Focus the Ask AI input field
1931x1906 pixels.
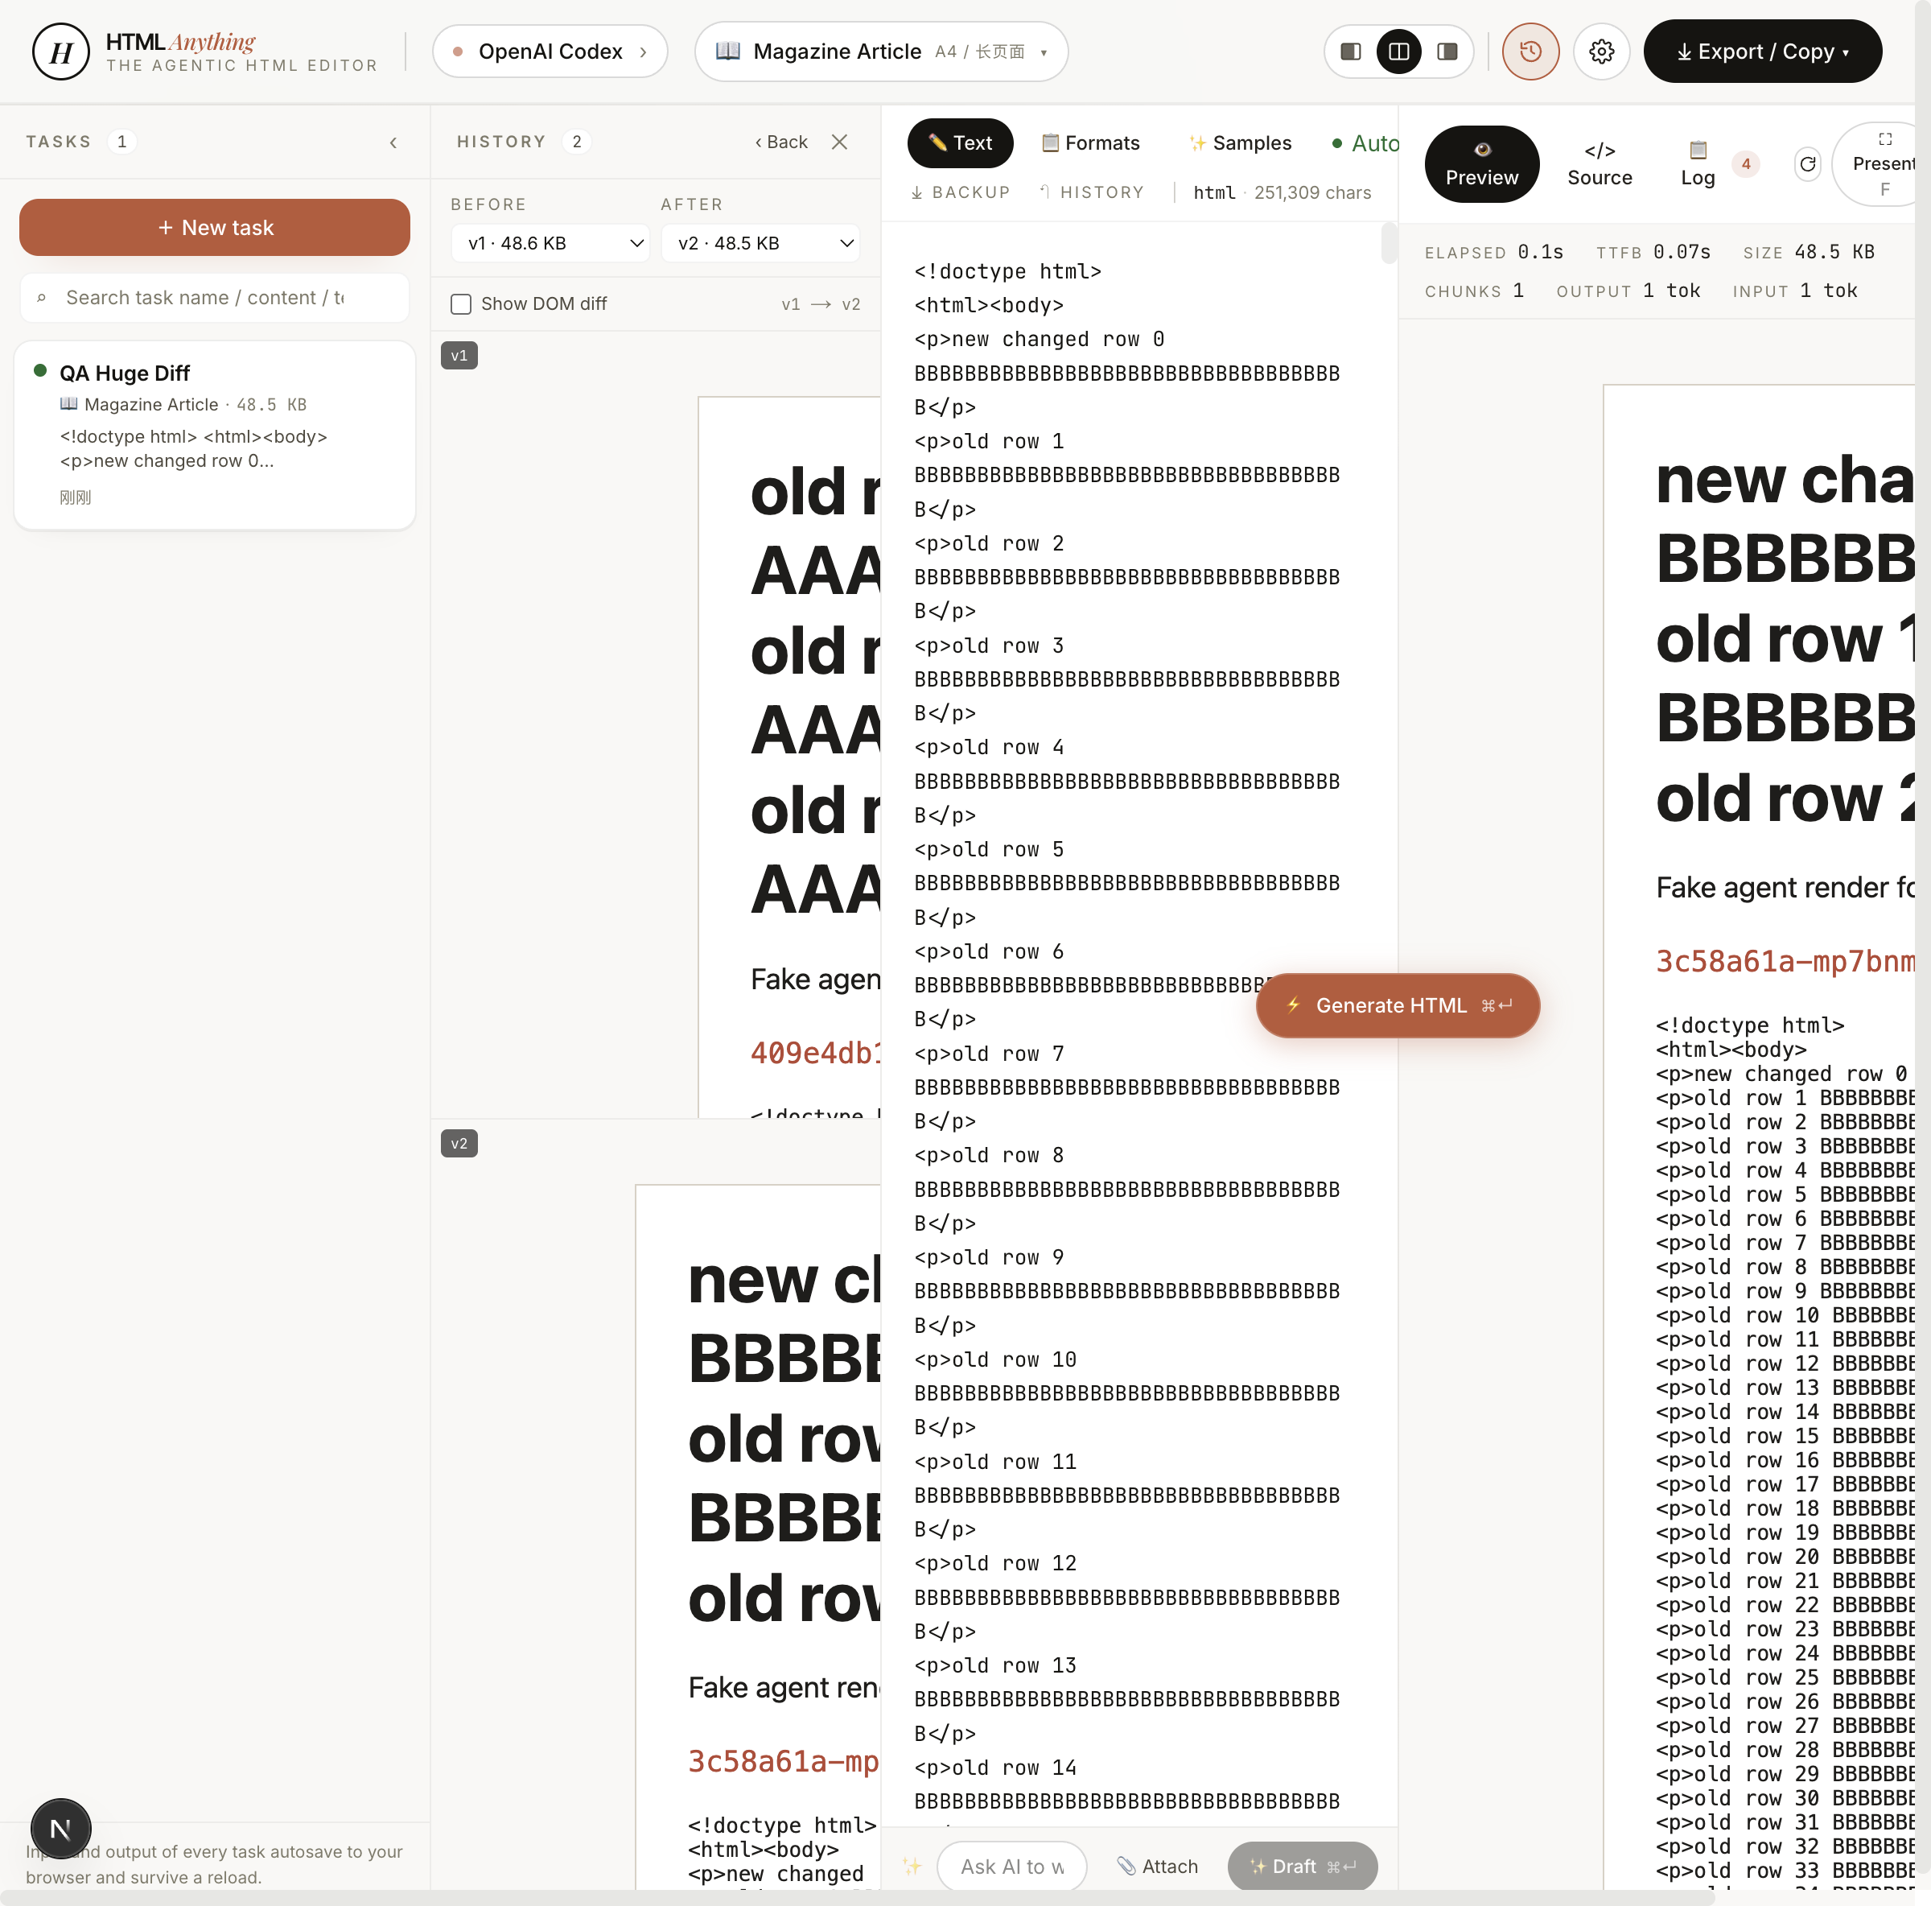click(1011, 1867)
